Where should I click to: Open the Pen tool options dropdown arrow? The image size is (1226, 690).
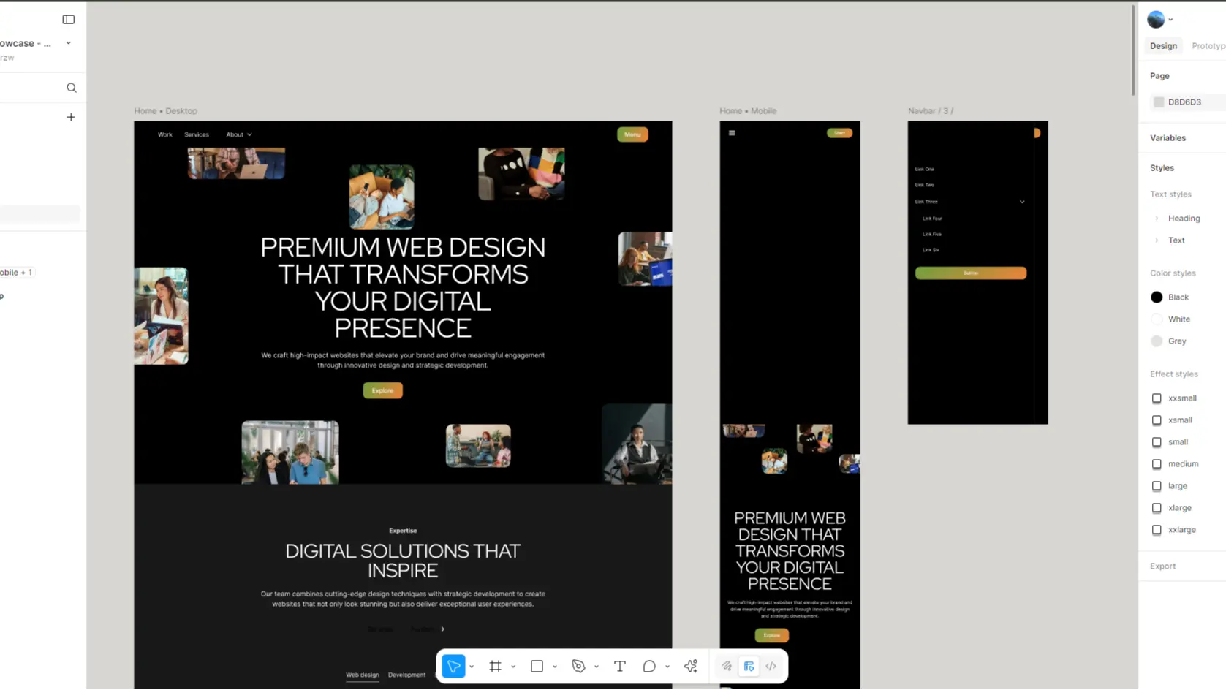[597, 667]
